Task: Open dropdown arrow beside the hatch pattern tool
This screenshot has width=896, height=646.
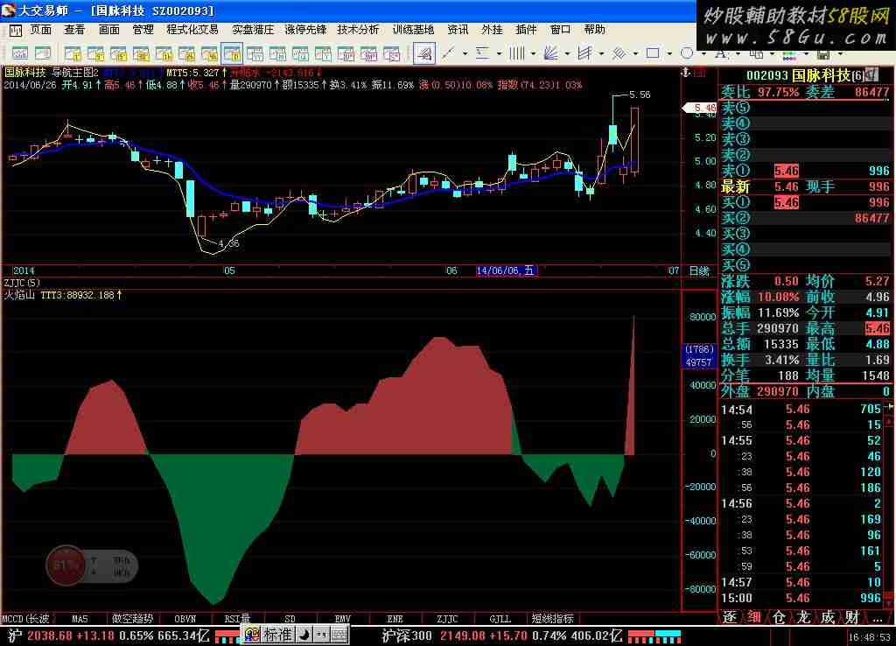Action: pyautogui.click(x=635, y=53)
